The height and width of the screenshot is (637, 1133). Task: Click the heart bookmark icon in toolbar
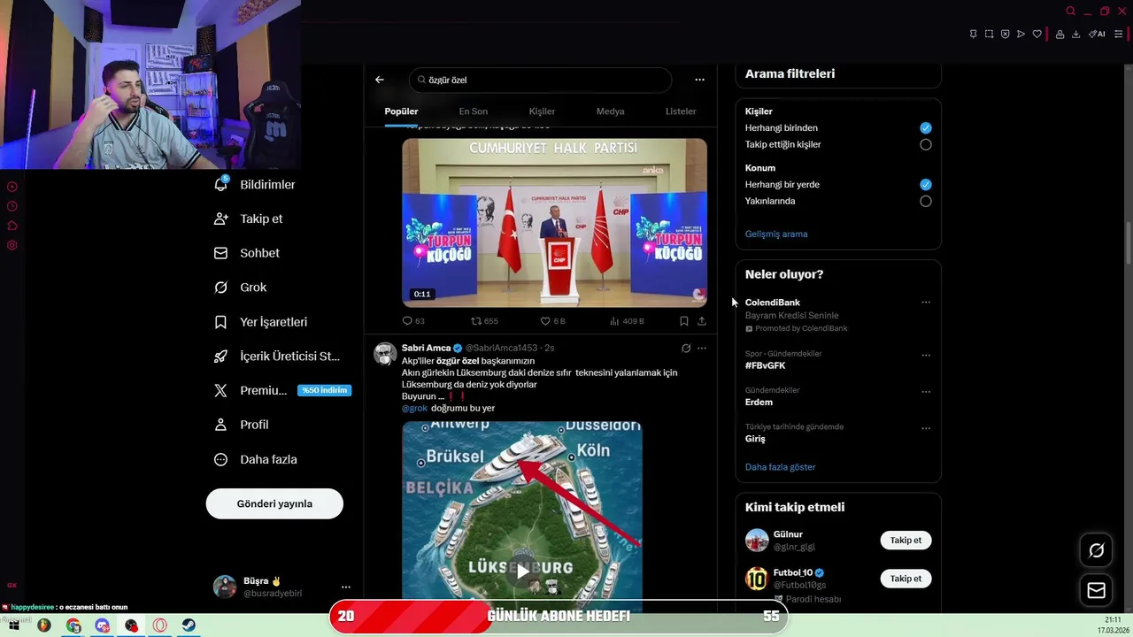(x=1037, y=35)
